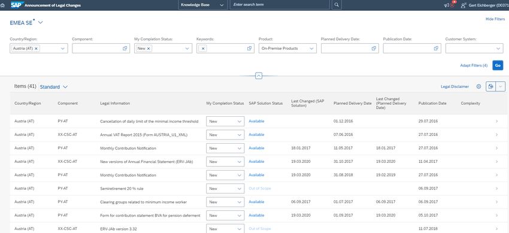The height and width of the screenshot is (233, 509).
Task: Open value help for the Component filter
Action: 125,49
